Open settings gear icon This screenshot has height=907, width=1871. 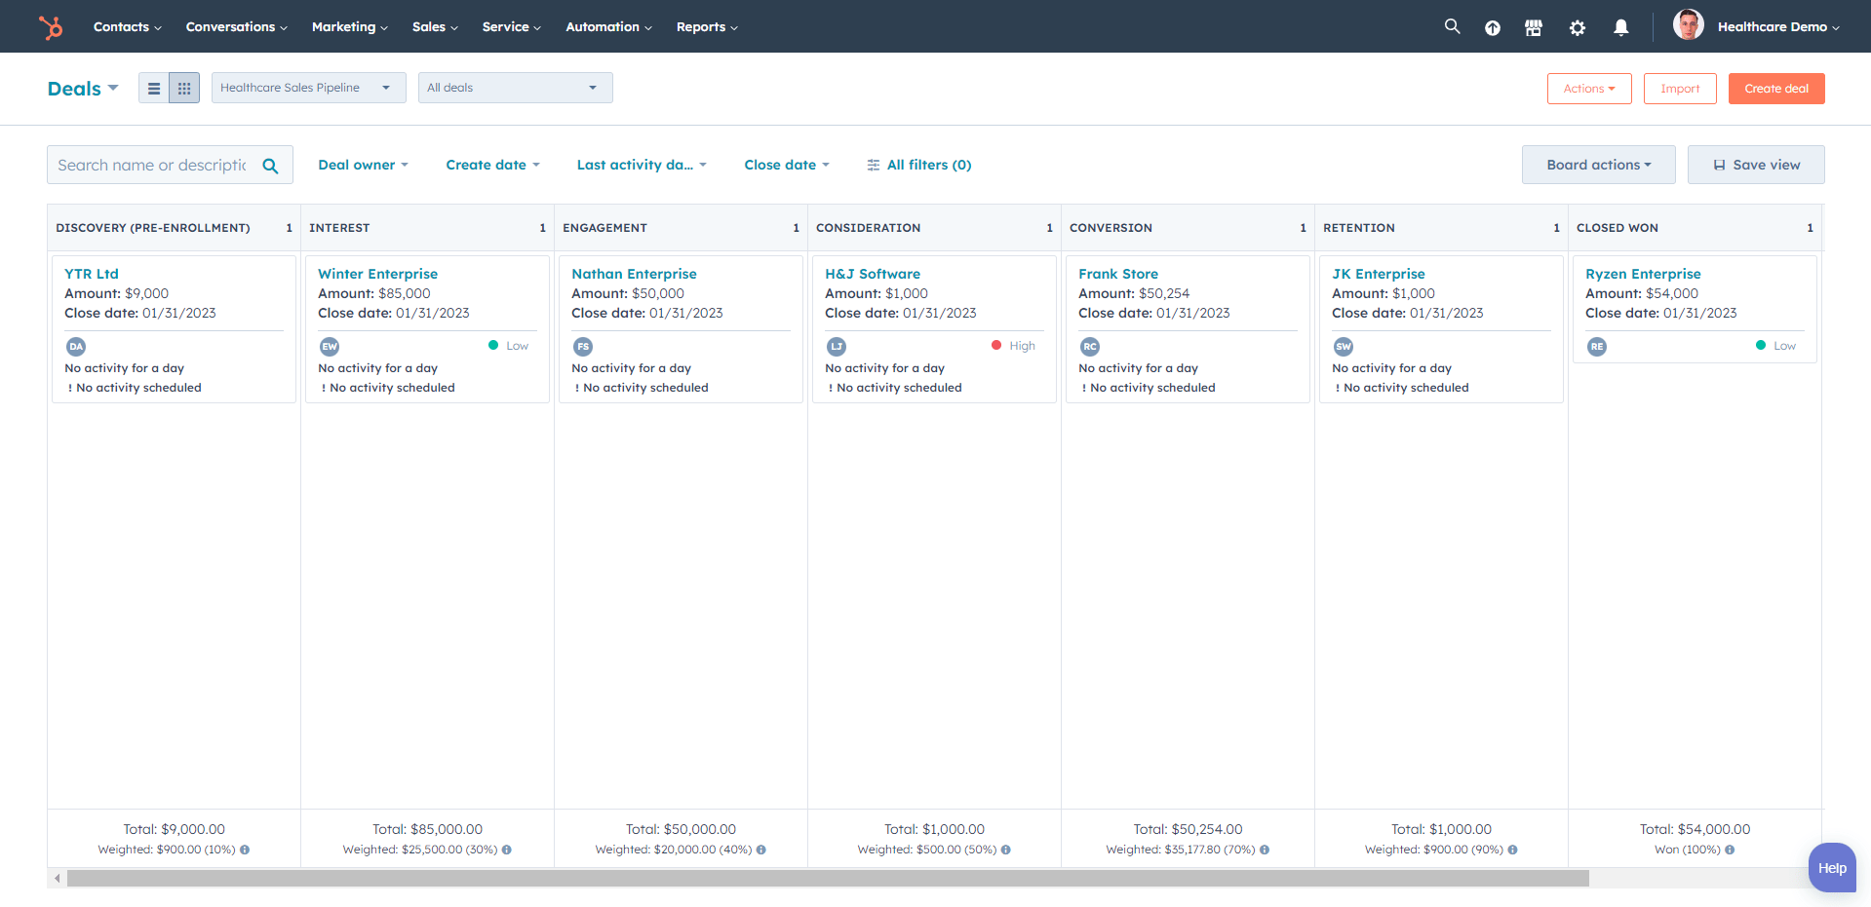(1578, 28)
